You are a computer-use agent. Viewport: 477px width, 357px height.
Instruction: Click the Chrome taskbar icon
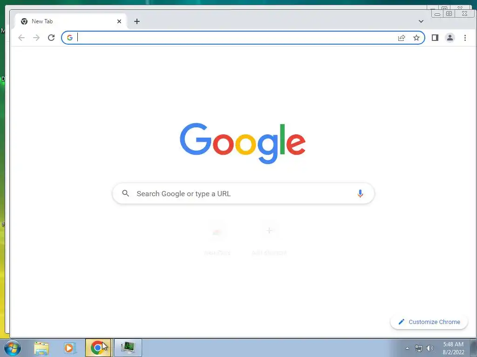click(98, 348)
